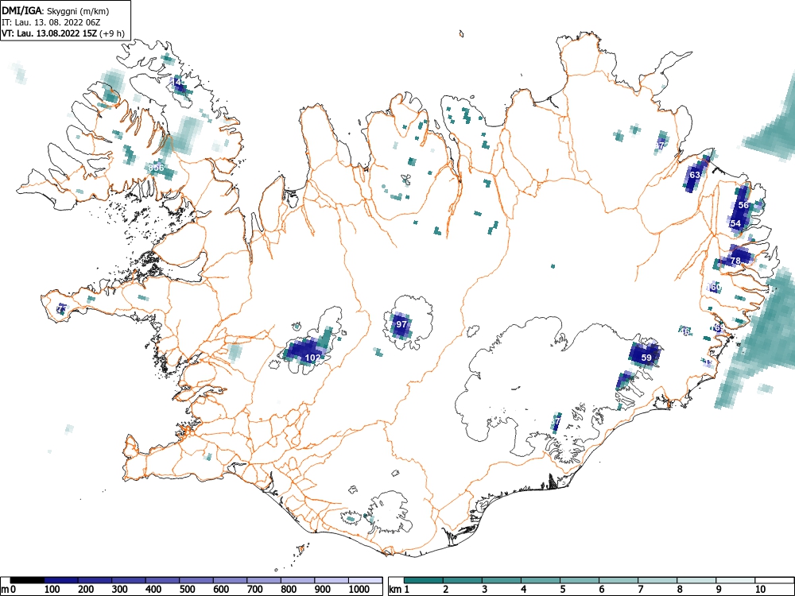Screen dimensions: 795x596
Task: Click the 2–3 km teal legend swatch
Action: [463, 580]
